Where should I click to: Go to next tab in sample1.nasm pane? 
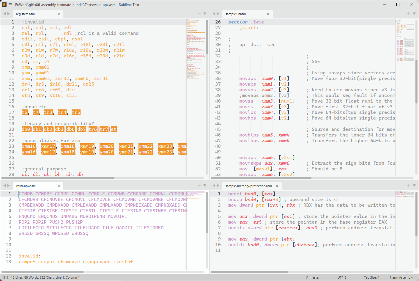(x=218, y=14)
